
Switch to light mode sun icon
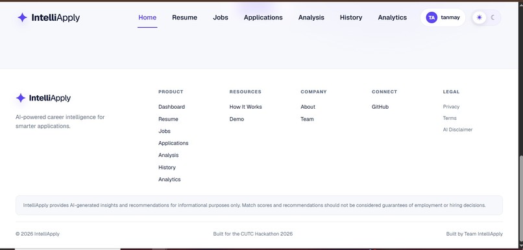(480, 17)
